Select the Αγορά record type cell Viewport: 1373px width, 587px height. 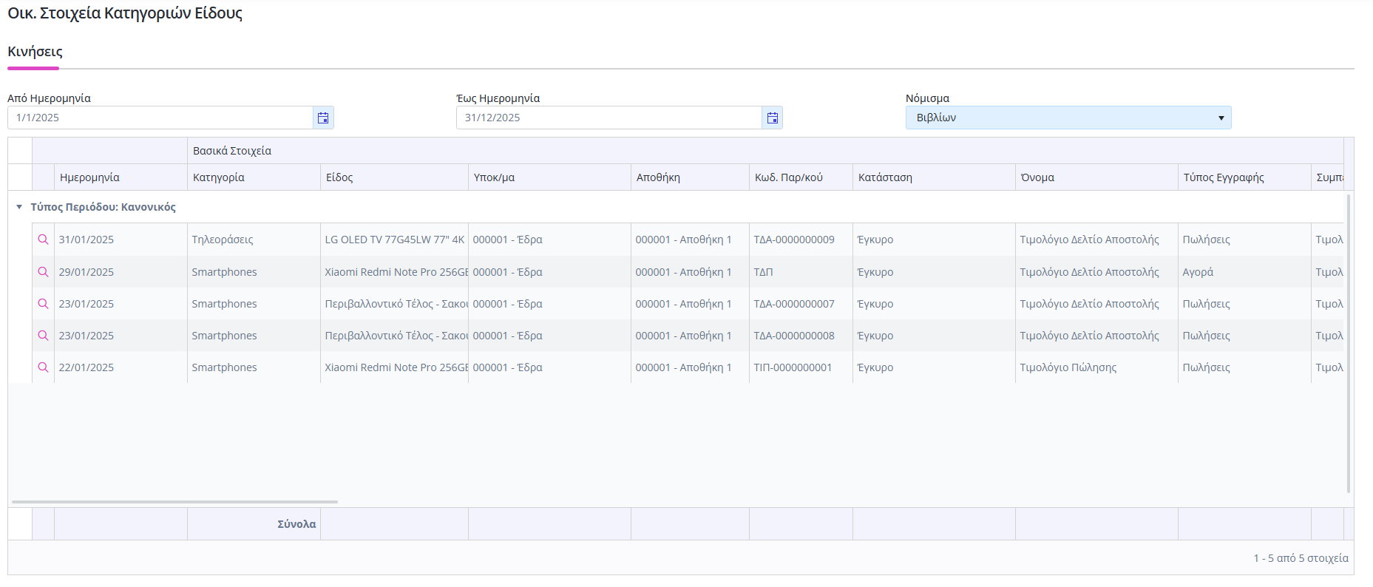pyautogui.click(x=1244, y=272)
